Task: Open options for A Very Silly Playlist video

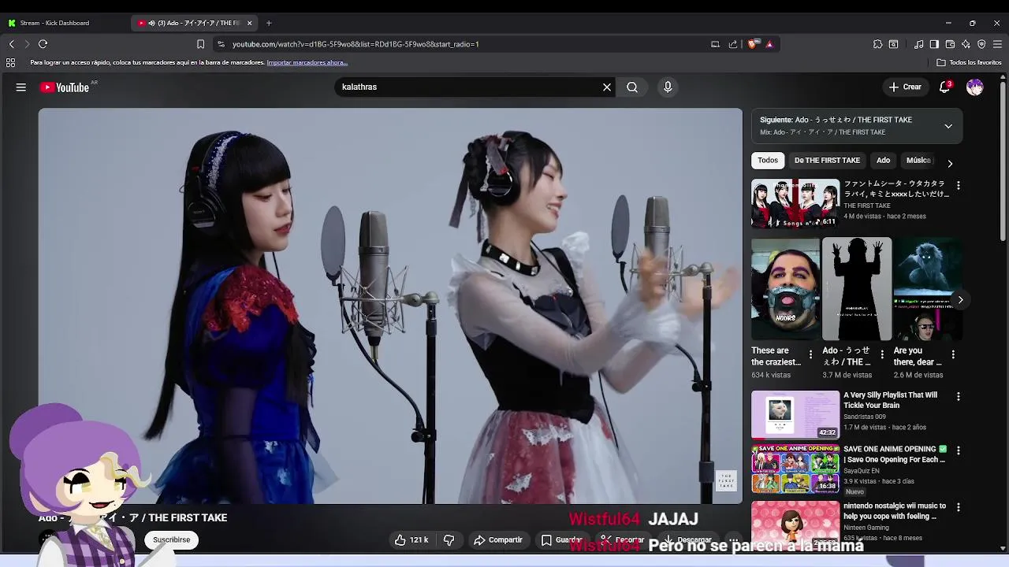Action: coord(959,397)
